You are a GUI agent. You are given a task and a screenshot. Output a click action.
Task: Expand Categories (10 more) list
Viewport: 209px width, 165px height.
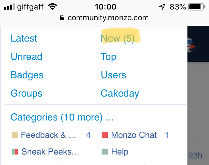click(x=62, y=117)
